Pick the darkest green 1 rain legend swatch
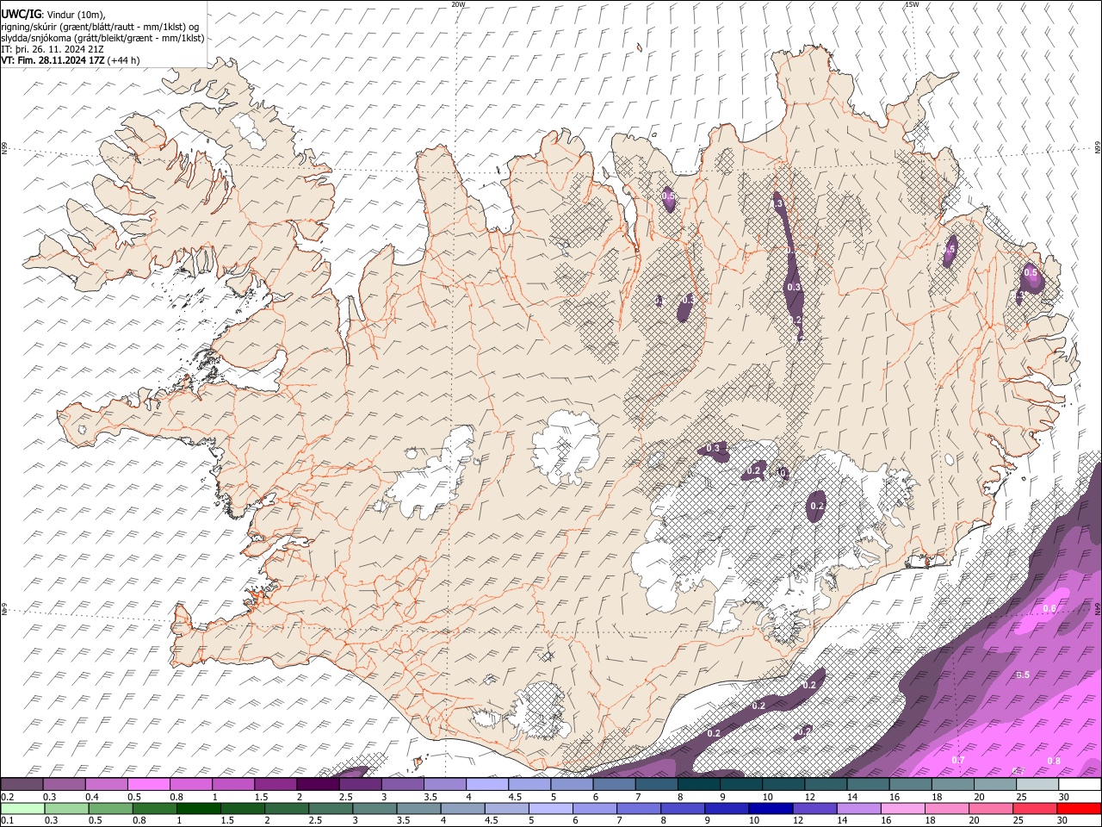The height and width of the screenshot is (827, 1102). coord(198,808)
